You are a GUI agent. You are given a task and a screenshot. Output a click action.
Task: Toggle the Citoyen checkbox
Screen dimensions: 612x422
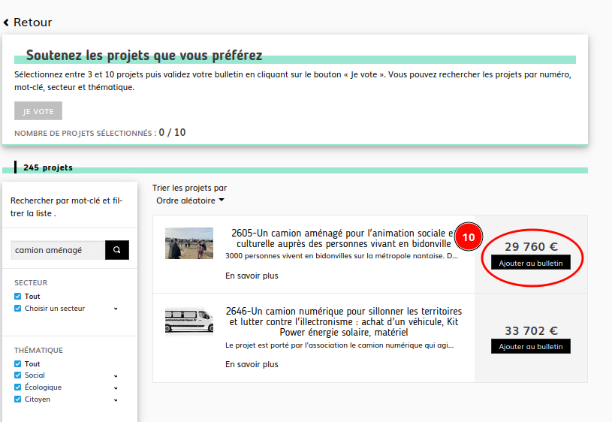17,399
